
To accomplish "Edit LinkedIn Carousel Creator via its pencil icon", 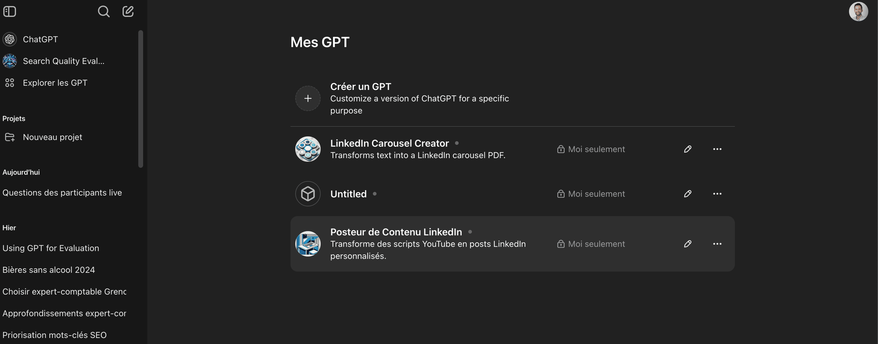I will click(x=687, y=149).
